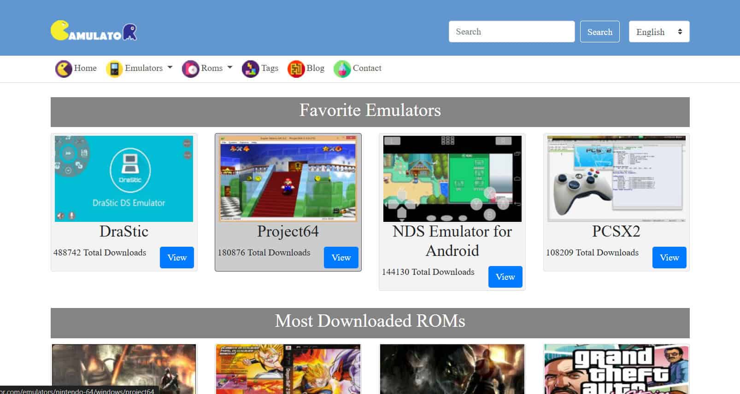This screenshot has height=394, width=740.
Task: Expand the Emulators dropdown menu
Action: coord(148,68)
